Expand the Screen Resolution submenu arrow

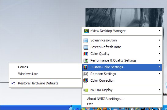[x=159, y=40]
